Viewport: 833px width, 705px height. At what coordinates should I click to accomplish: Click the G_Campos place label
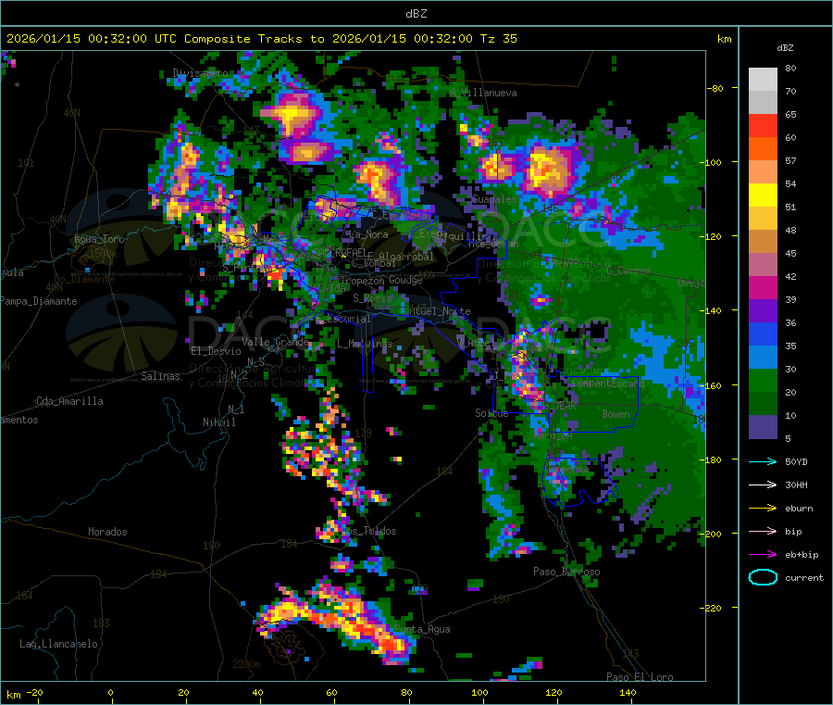click(x=628, y=271)
